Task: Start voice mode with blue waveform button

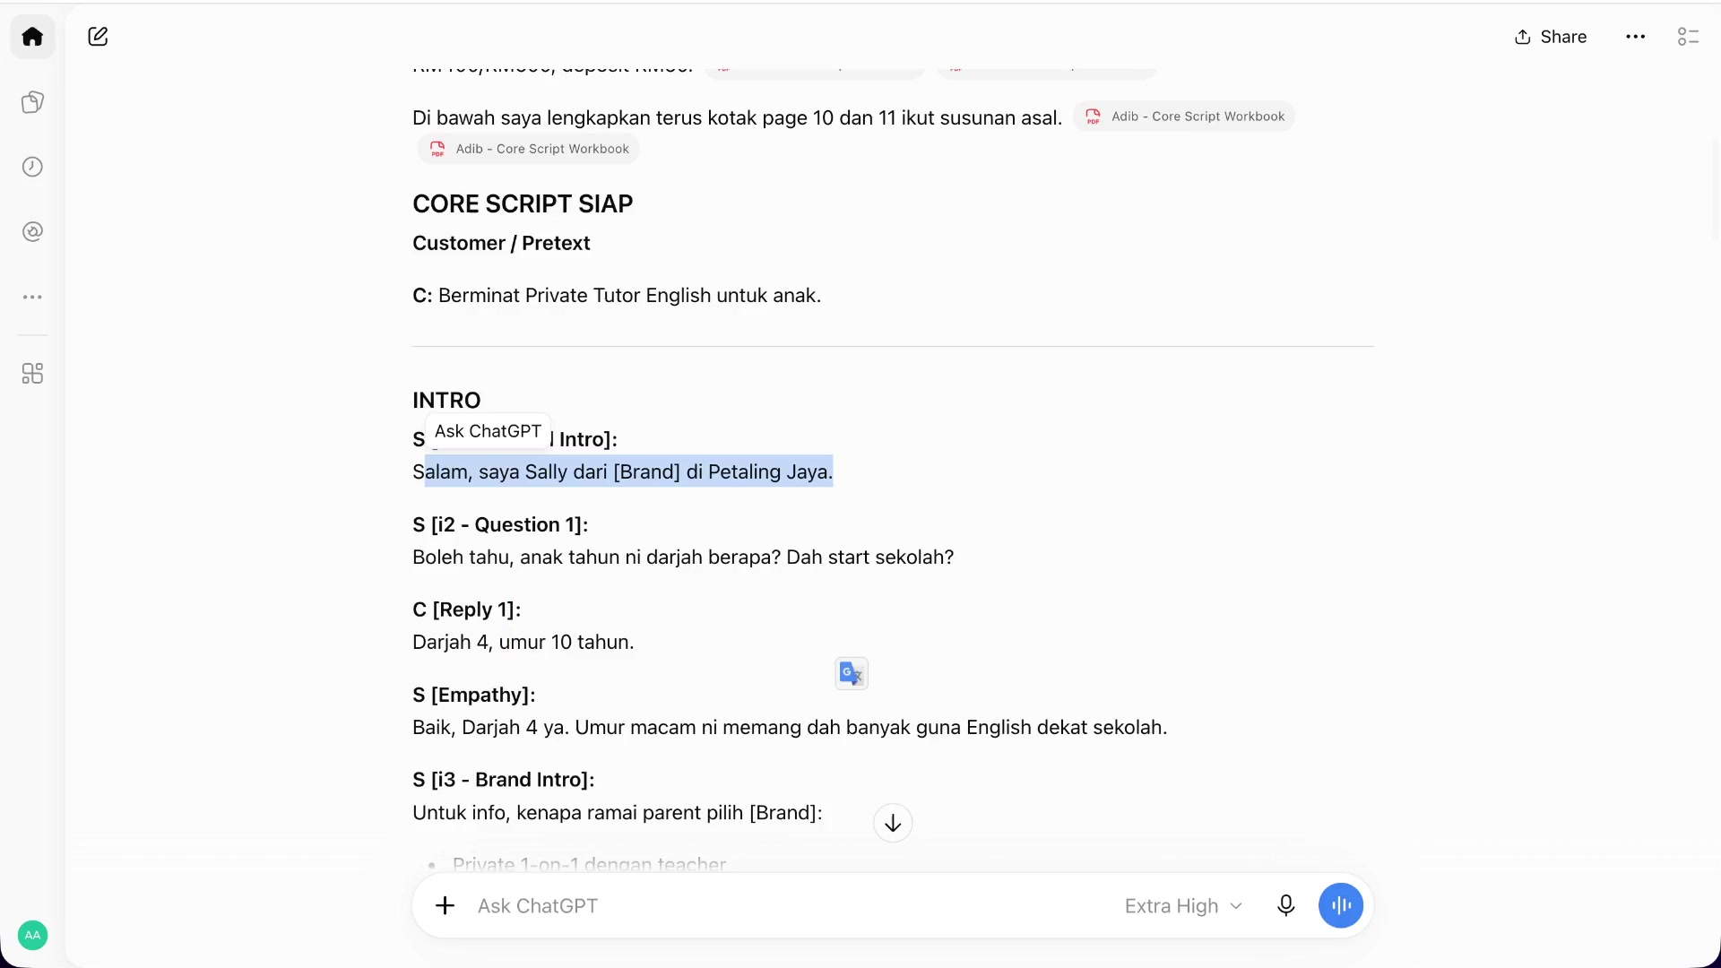Action: pos(1341,905)
